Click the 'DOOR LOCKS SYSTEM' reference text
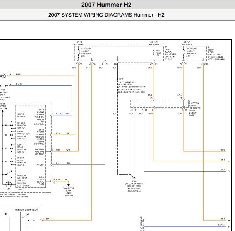This screenshot has height=231, width=235. pos(3,106)
